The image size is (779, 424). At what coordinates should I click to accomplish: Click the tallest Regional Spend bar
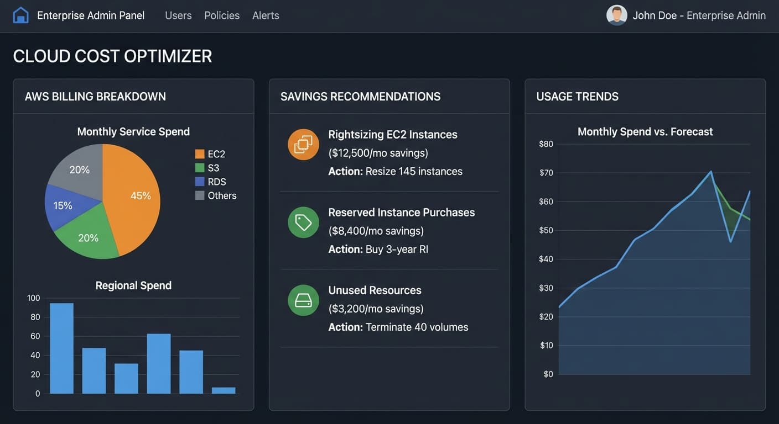pos(61,348)
